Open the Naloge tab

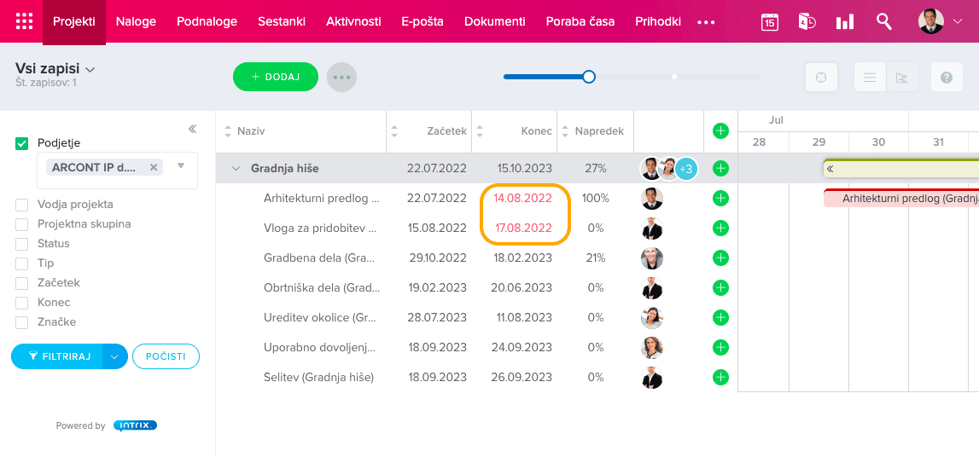136,22
